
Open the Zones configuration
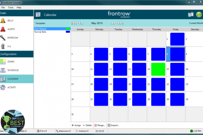[17, 62]
